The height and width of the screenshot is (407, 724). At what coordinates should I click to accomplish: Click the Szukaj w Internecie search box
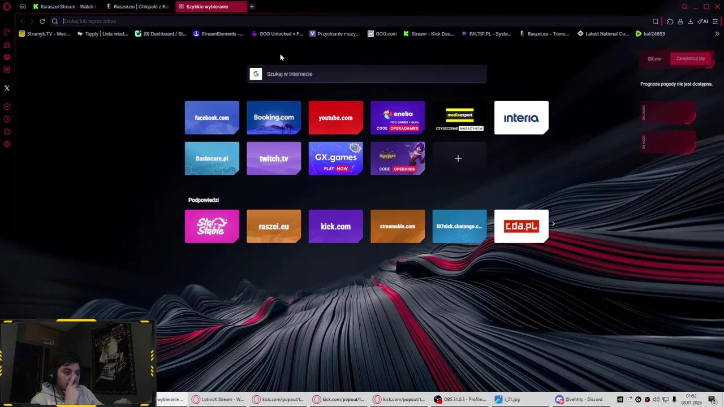(367, 74)
